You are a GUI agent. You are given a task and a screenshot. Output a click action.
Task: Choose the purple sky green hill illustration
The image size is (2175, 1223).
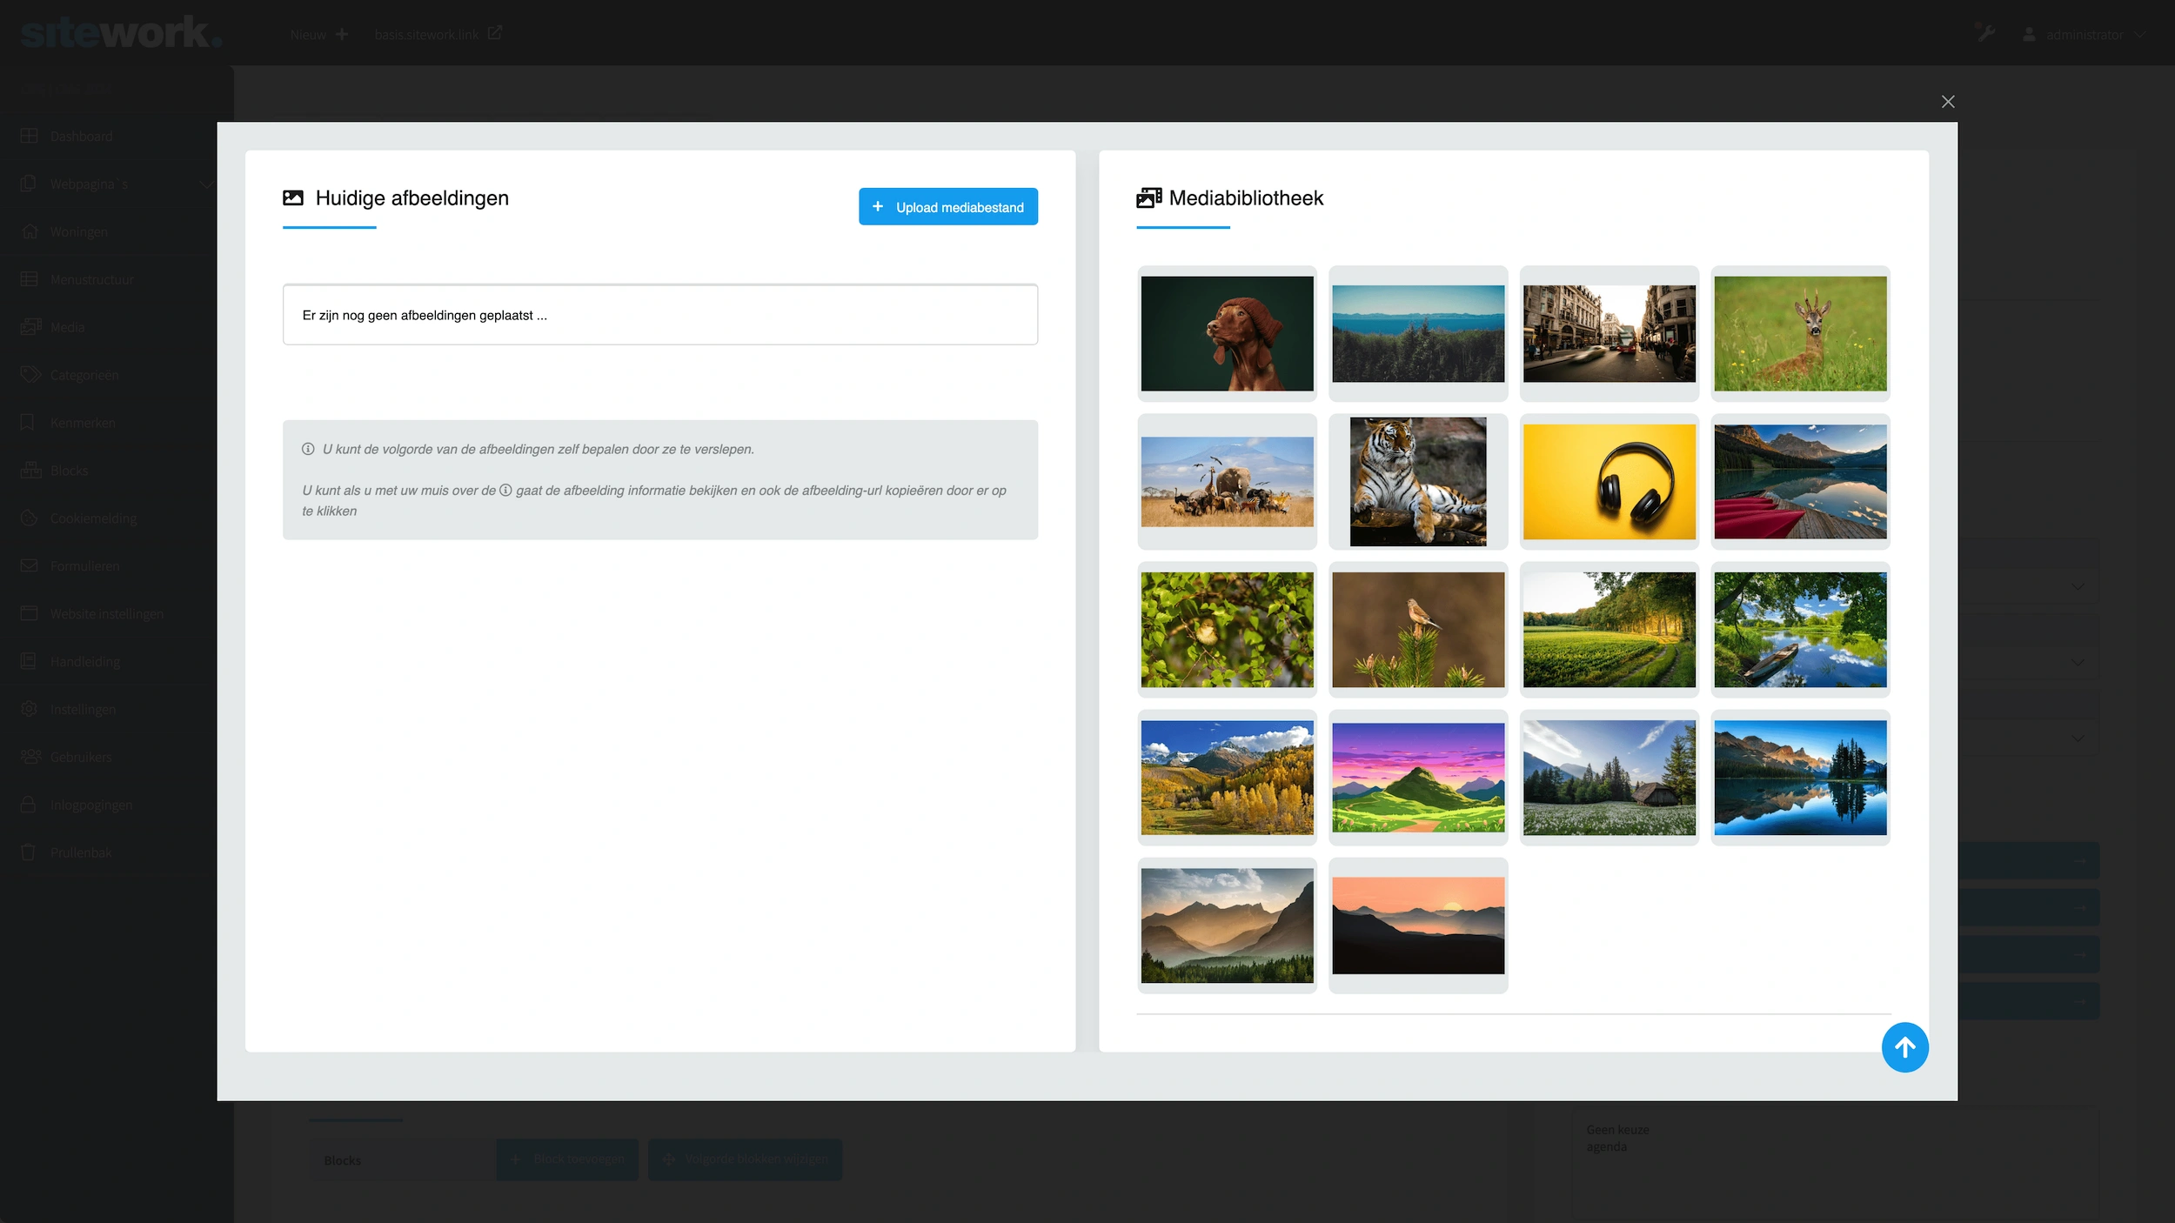point(1417,778)
